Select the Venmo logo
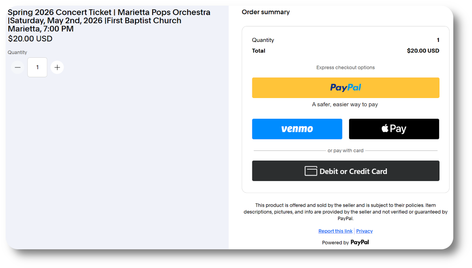472x268 pixels. (297, 129)
